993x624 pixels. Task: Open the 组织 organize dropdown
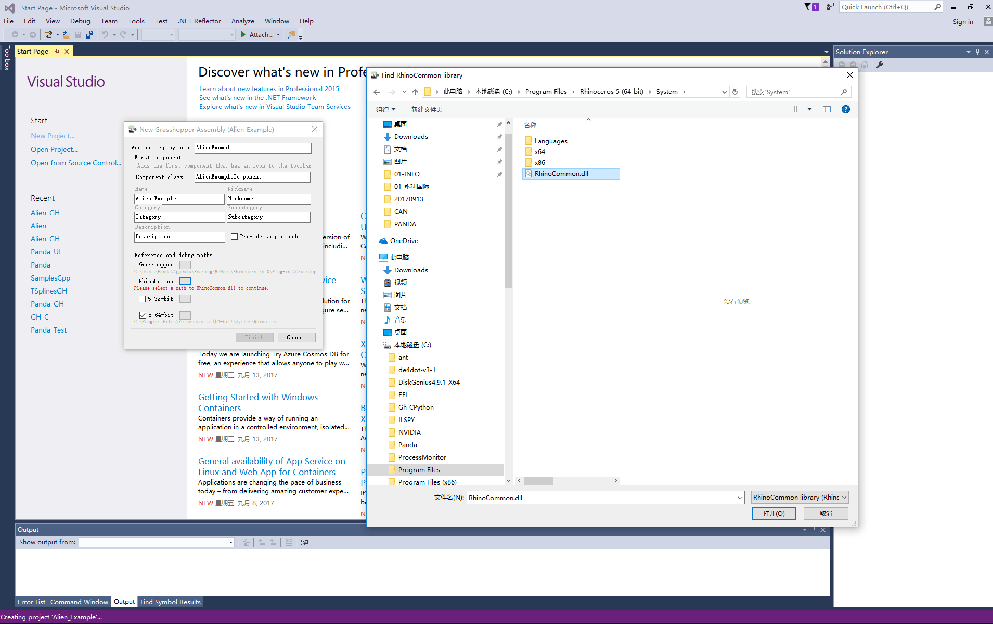(x=385, y=110)
